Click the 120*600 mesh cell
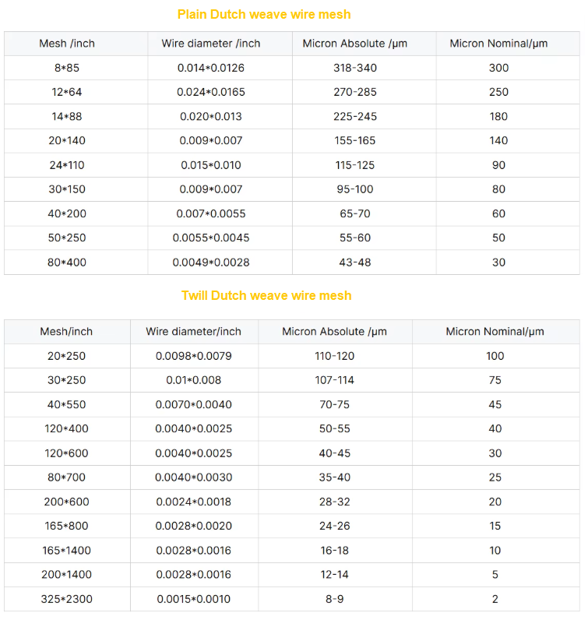The width and height of the screenshot is (588, 620). tap(66, 453)
